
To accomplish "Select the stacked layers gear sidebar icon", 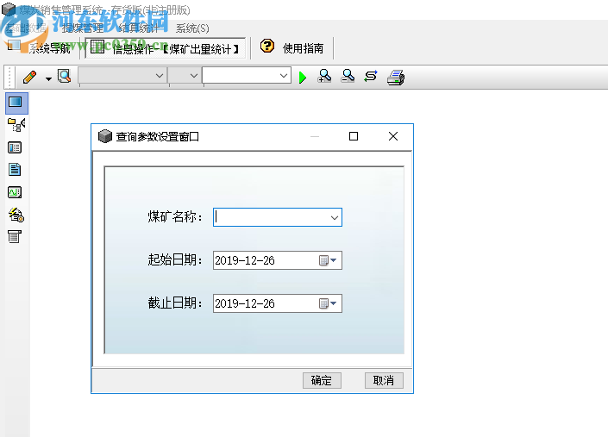I will (x=16, y=215).
